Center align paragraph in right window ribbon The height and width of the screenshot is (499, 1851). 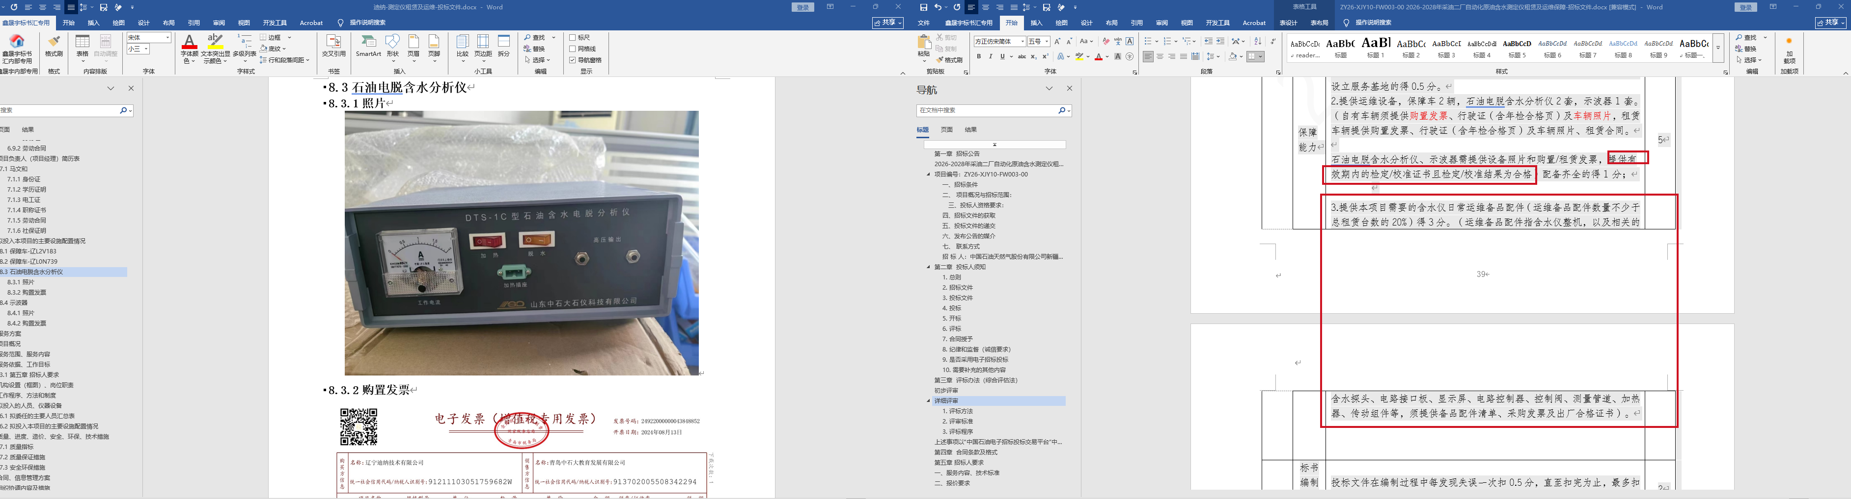[1160, 57]
